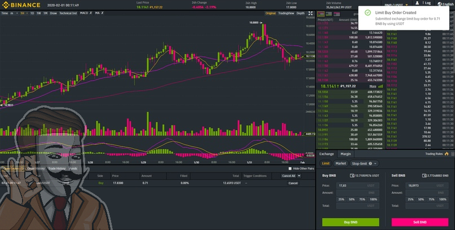Set buy amount to 100%
455x230 pixels.
[373, 199]
